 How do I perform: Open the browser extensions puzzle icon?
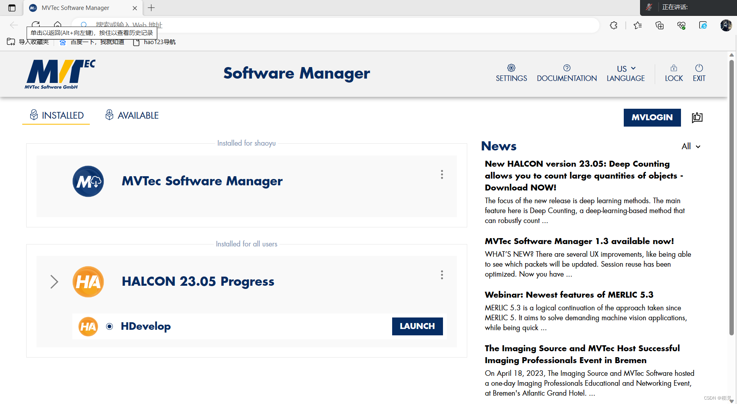613,25
